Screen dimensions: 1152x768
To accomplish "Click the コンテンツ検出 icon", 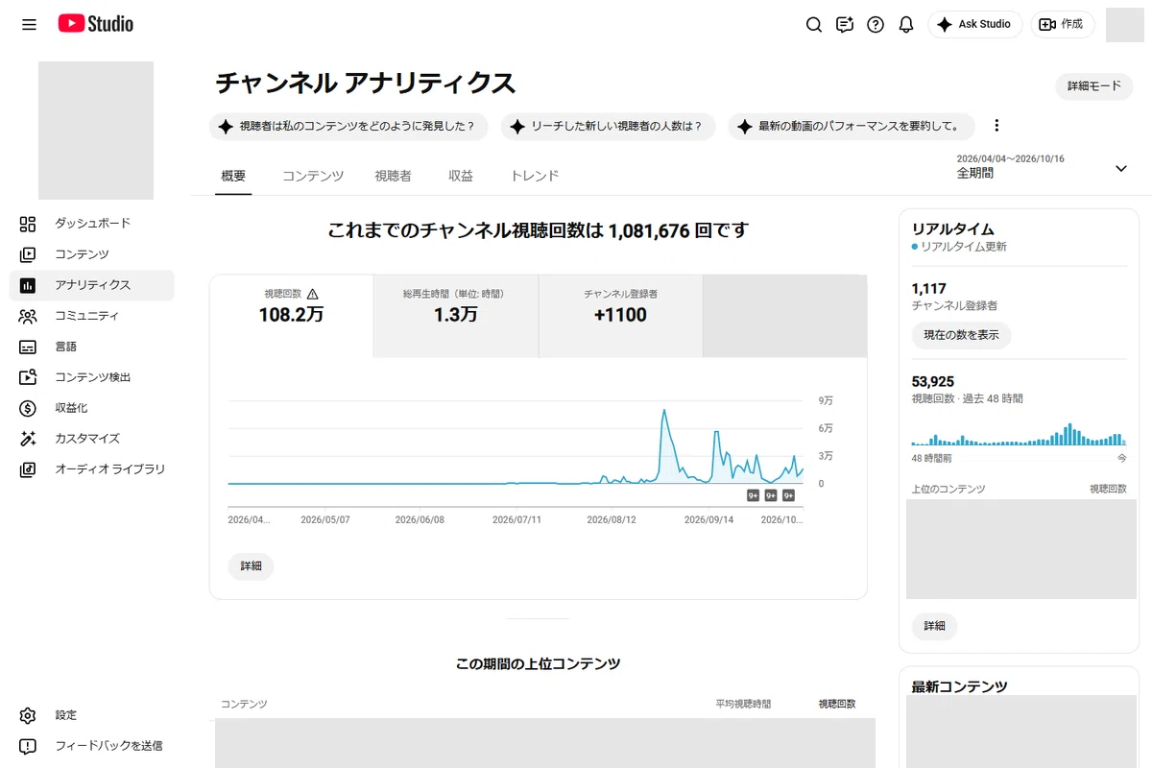I will pos(28,377).
